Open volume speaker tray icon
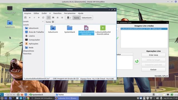The width and height of the screenshot is (178, 100). click(x=157, y=98)
